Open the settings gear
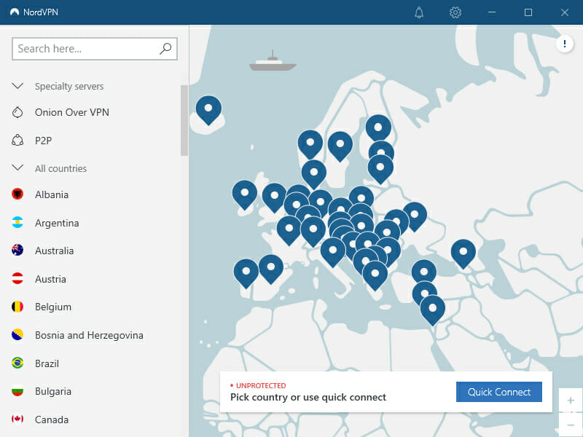 (x=455, y=12)
